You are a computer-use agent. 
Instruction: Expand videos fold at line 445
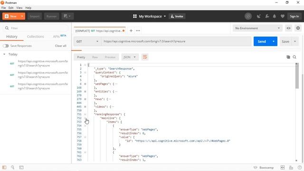tap(85, 106)
